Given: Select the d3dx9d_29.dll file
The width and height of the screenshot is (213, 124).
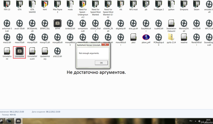Looking at the screenshot, I should [108, 26].
